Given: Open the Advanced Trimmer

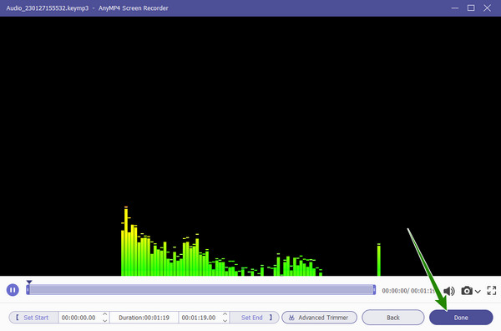Looking at the screenshot, I should [319, 318].
